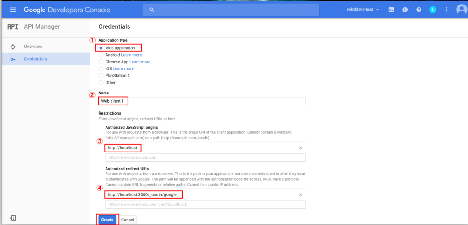
Task: Click the Google Developers Console title
Action: pos(67,10)
